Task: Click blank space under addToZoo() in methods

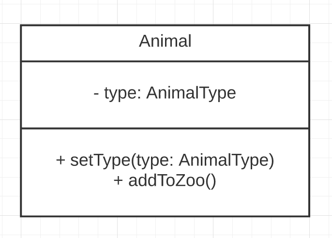Action: pyautogui.click(x=165, y=202)
